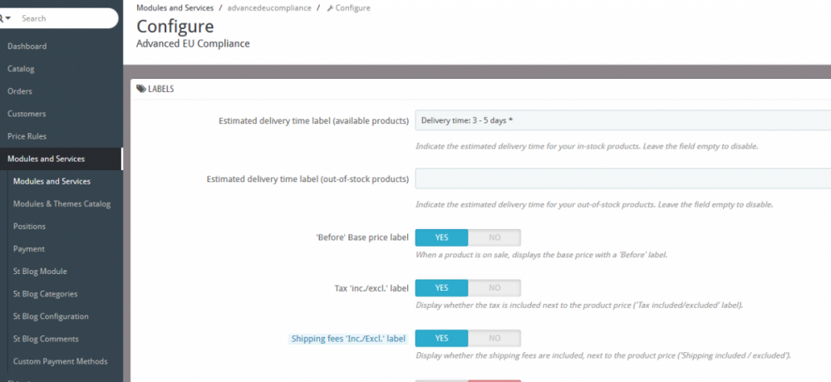Open the Orders section
This screenshot has width=831, height=382.
pyautogui.click(x=20, y=91)
